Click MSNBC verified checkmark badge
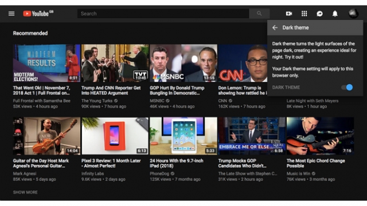Viewport: 367px width, 206px height. 167,101
